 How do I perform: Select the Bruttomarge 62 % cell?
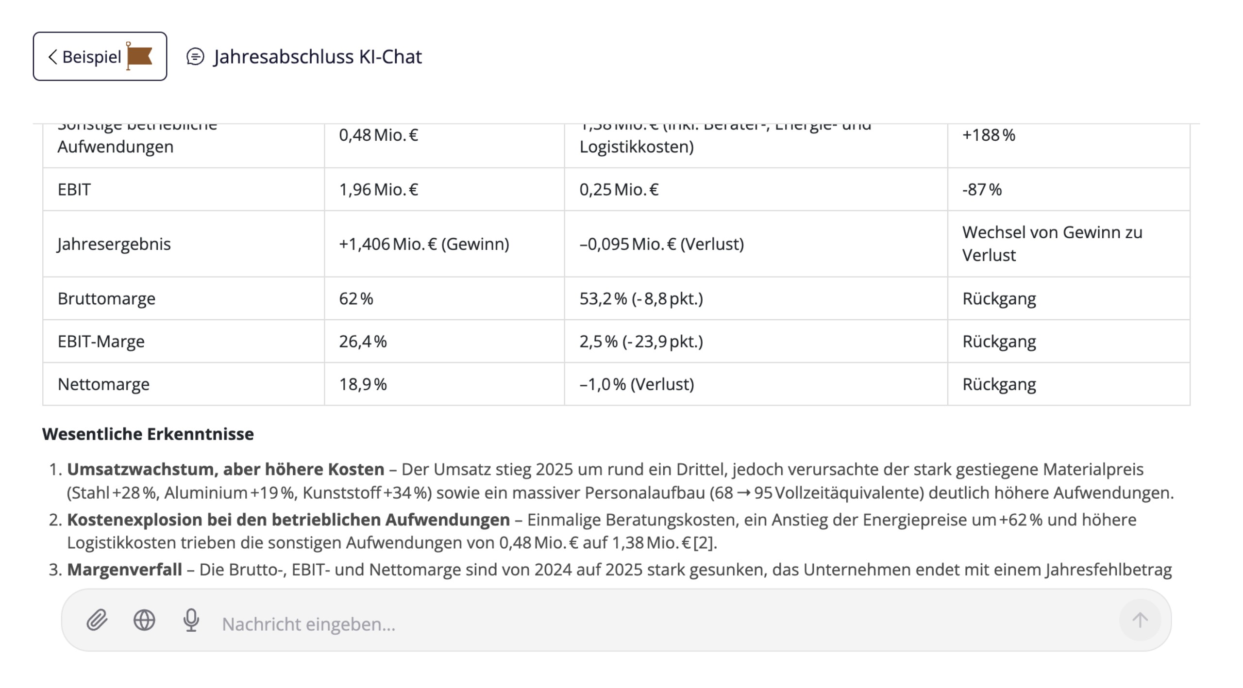click(356, 298)
